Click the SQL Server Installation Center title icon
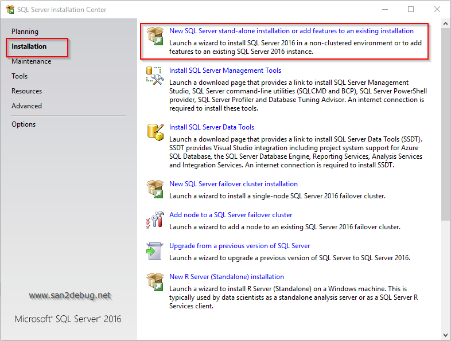The width and height of the screenshot is (451, 341). 10,10
